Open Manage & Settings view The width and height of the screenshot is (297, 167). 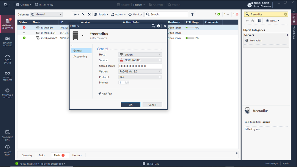7,94
